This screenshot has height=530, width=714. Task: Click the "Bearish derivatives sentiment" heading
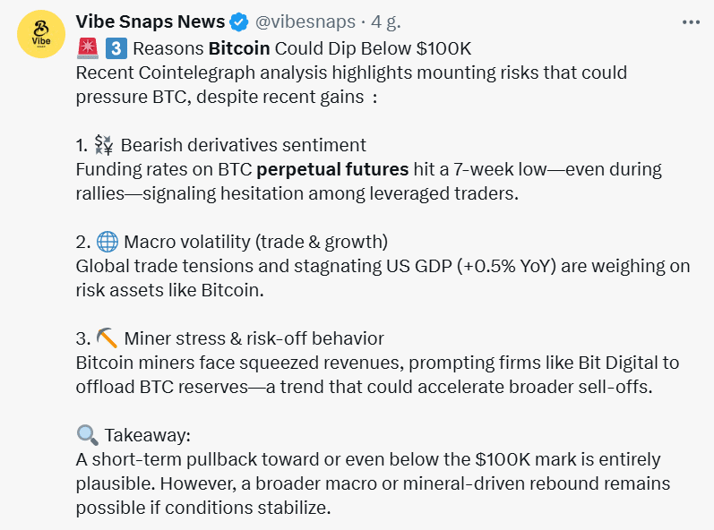click(243, 145)
